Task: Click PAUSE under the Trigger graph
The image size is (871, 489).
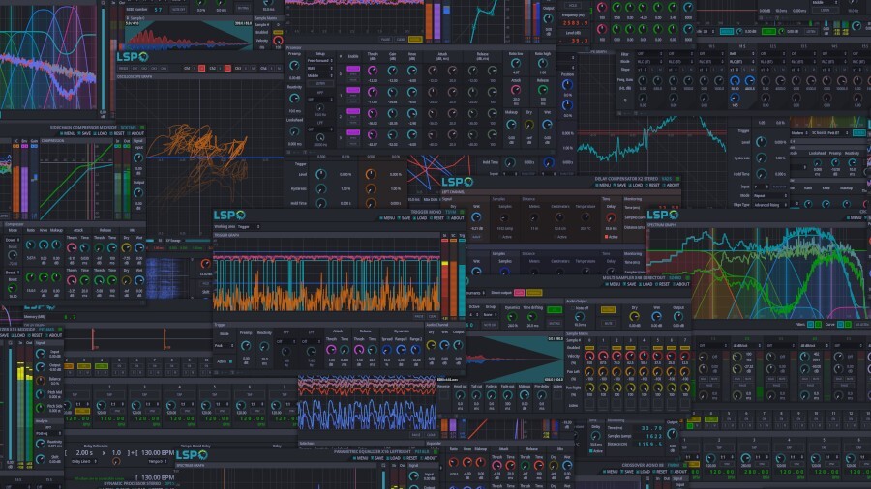Action: pyautogui.click(x=419, y=317)
